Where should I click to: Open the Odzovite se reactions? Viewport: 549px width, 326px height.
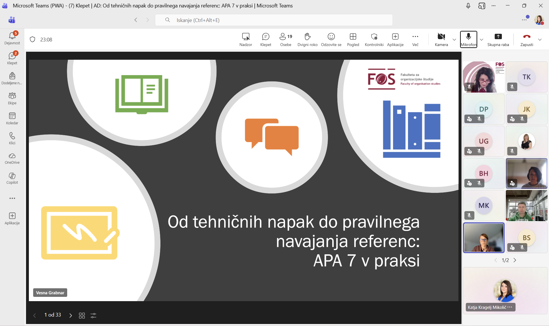coord(331,39)
